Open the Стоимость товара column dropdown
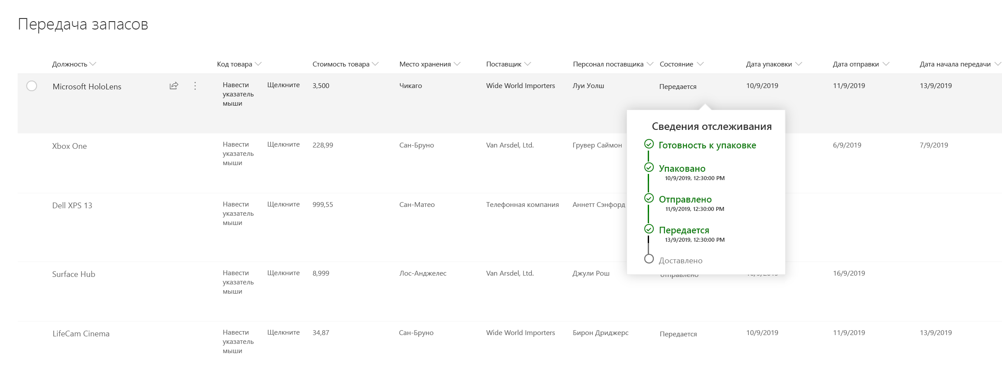The width and height of the screenshot is (1002, 365). coord(375,64)
